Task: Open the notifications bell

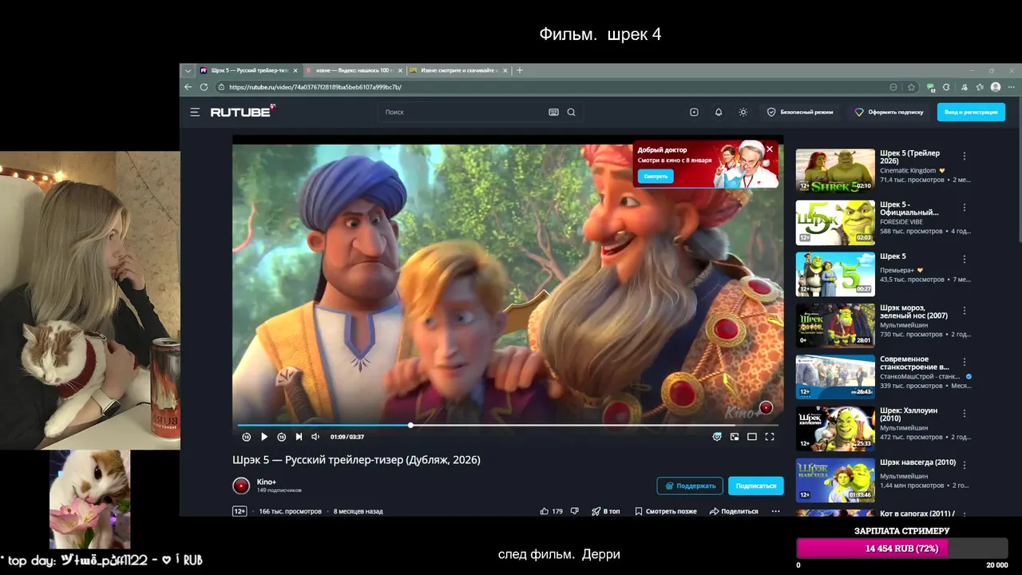Action: [719, 113]
